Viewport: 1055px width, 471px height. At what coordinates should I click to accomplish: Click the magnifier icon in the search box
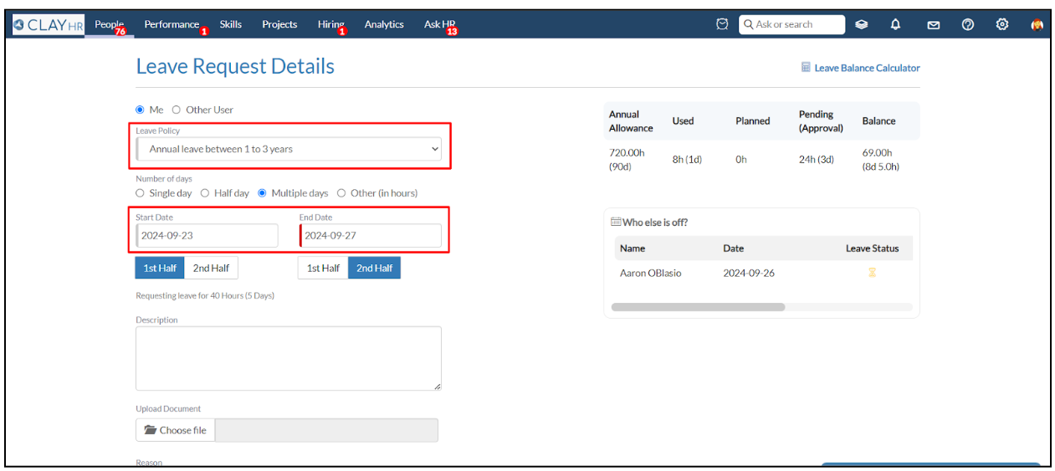[x=748, y=25]
